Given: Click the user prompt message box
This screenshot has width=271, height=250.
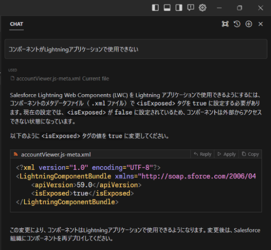Looking at the screenshot, I should click(136, 49).
